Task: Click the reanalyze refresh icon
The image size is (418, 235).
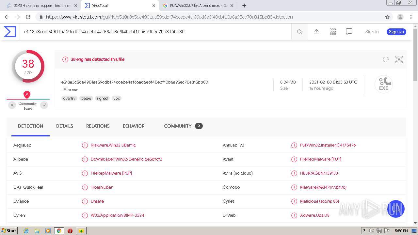Action: pos(386,59)
